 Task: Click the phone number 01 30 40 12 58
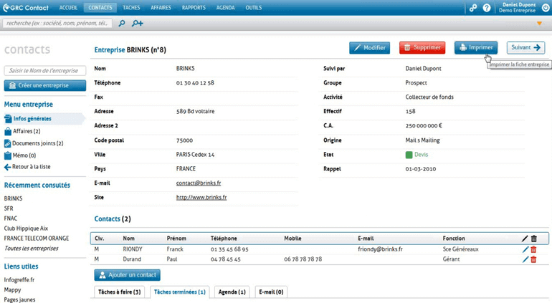click(x=195, y=83)
